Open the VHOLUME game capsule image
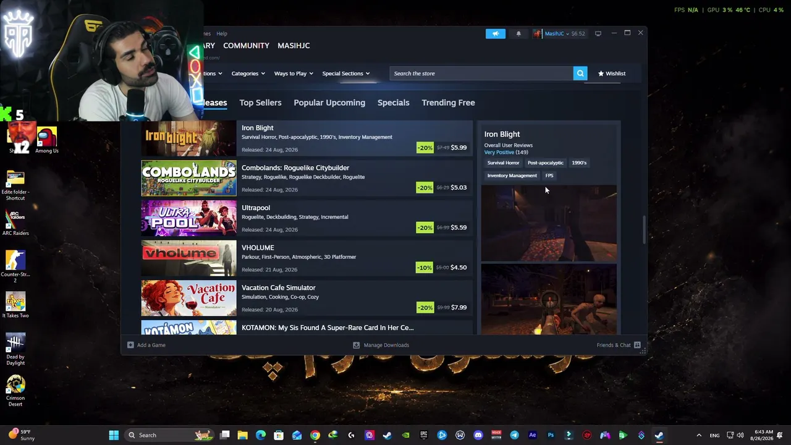The width and height of the screenshot is (791, 445). coord(188,258)
